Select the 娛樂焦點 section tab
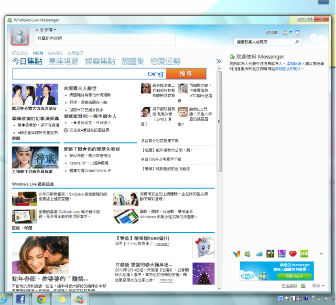This screenshot has width=336, height=305. click(x=100, y=61)
